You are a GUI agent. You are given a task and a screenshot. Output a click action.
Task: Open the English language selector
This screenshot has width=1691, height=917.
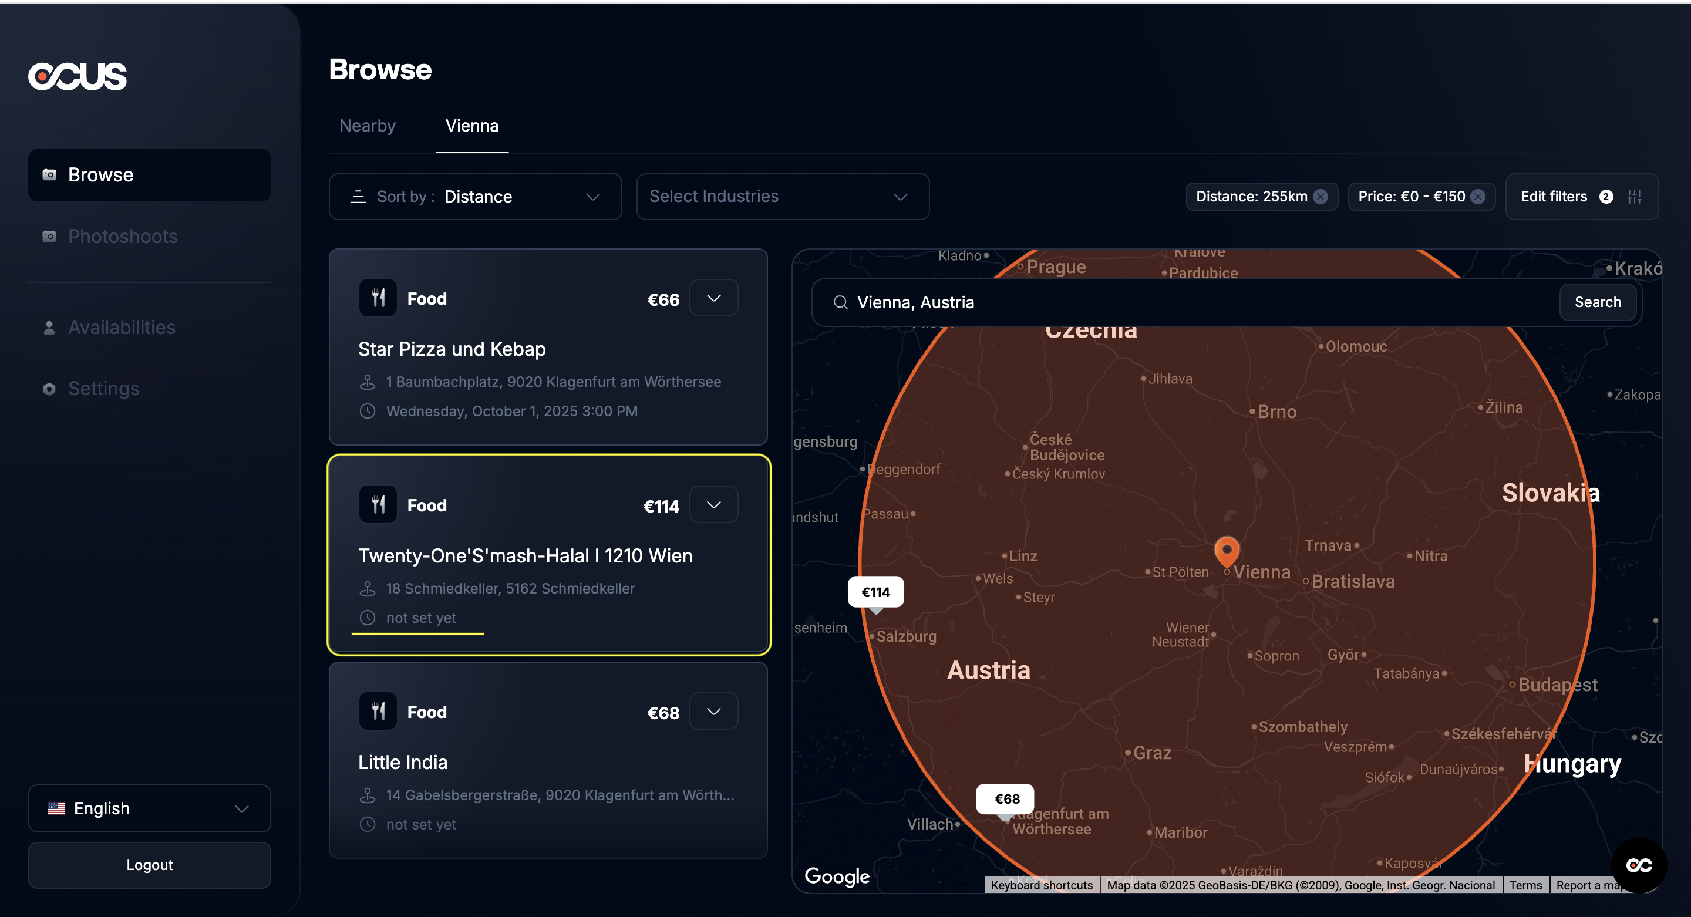click(x=149, y=808)
